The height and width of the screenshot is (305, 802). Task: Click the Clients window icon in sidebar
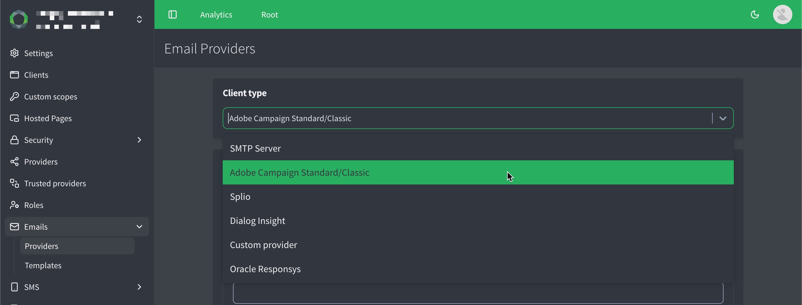click(x=14, y=75)
